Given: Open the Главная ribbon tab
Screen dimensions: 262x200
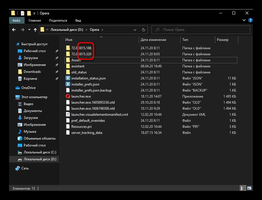Looking at the screenshot, I should 35,21.
